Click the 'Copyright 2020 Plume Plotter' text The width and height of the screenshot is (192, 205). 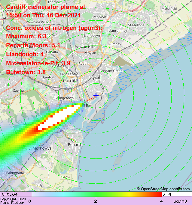[x=13, y=201]
